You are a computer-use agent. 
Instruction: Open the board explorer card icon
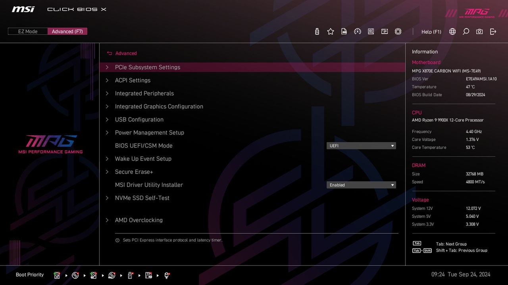click(x=385, y=32)
